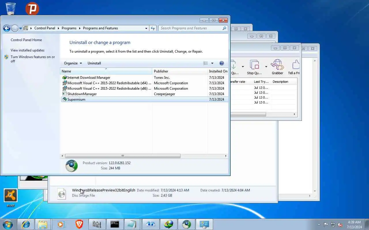Viewport: 369px width, 230px height.
Task: Change view using the view options icon
Action: (x=206, y=63)
